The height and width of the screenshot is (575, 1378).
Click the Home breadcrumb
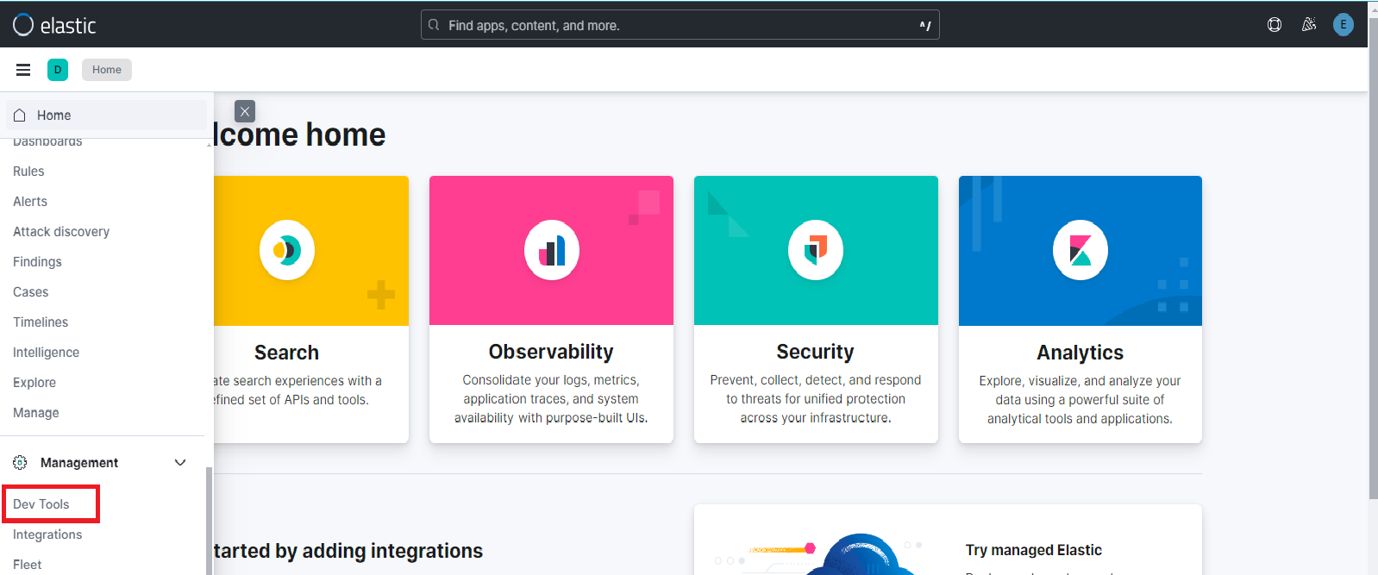107,70
